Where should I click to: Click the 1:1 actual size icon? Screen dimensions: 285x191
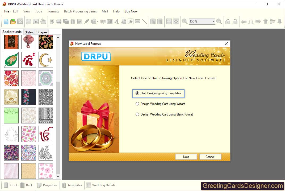tap(169, 21)
